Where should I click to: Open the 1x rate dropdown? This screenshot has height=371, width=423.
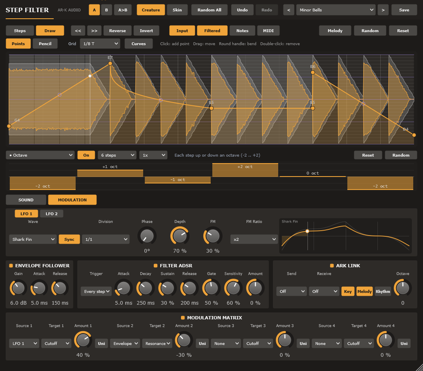153,155
